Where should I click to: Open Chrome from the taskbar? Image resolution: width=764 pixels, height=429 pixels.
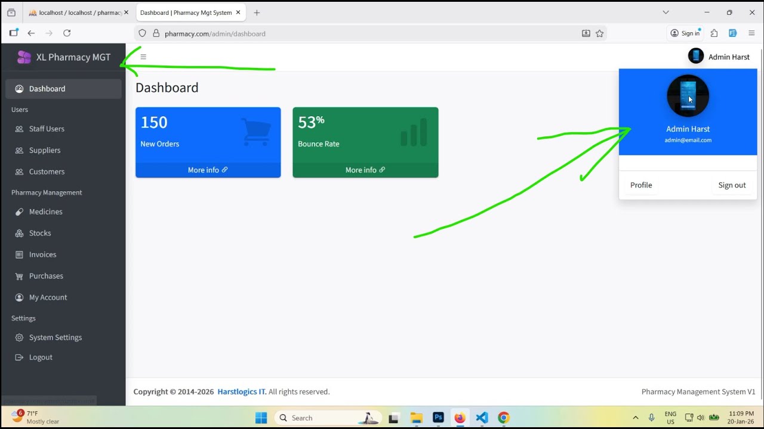click(504, 418)
